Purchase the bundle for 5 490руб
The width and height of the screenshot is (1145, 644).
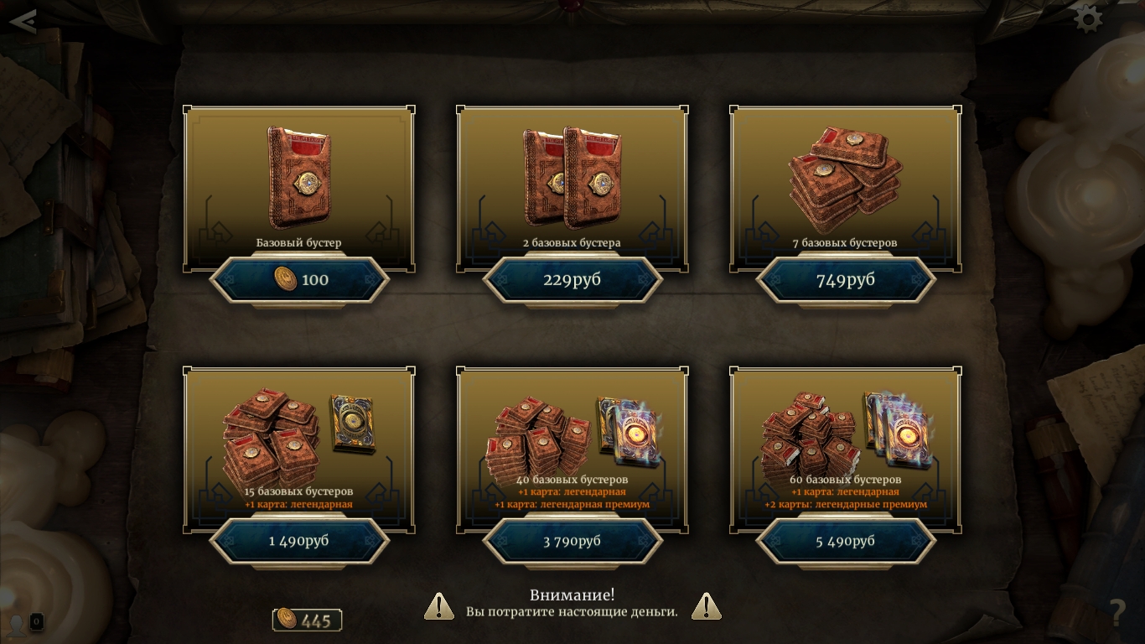[x=846, y=541]
